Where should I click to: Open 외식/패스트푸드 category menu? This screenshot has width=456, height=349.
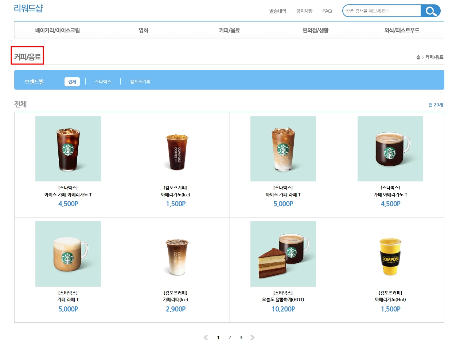point(402,30)
